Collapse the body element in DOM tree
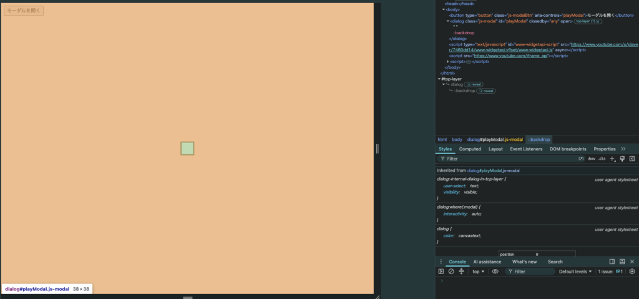 tap(444, 9)
